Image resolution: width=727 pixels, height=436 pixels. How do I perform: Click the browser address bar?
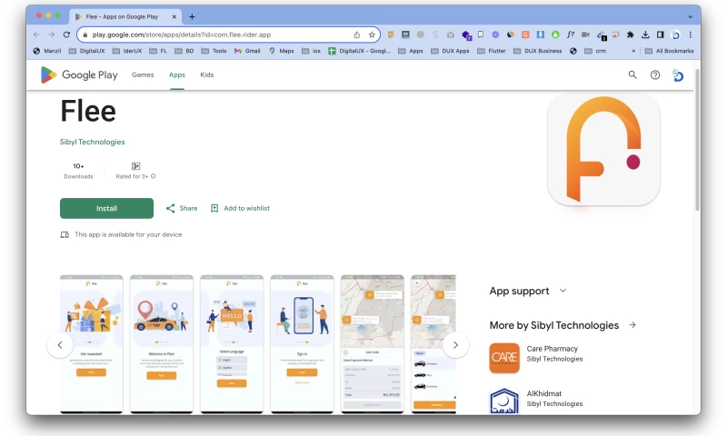point(218,35)
